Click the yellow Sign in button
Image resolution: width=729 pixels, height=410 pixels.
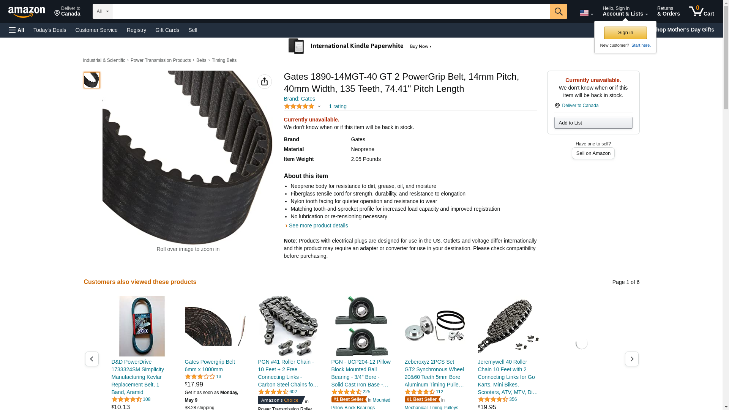(625, 33)
